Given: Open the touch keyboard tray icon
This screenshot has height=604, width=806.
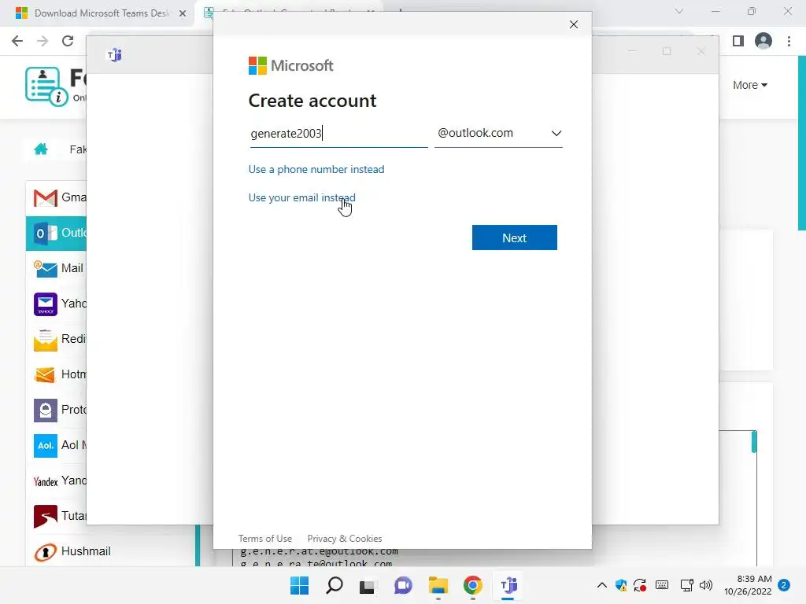Looking at the screenshot, I should [x=662, y=585].
